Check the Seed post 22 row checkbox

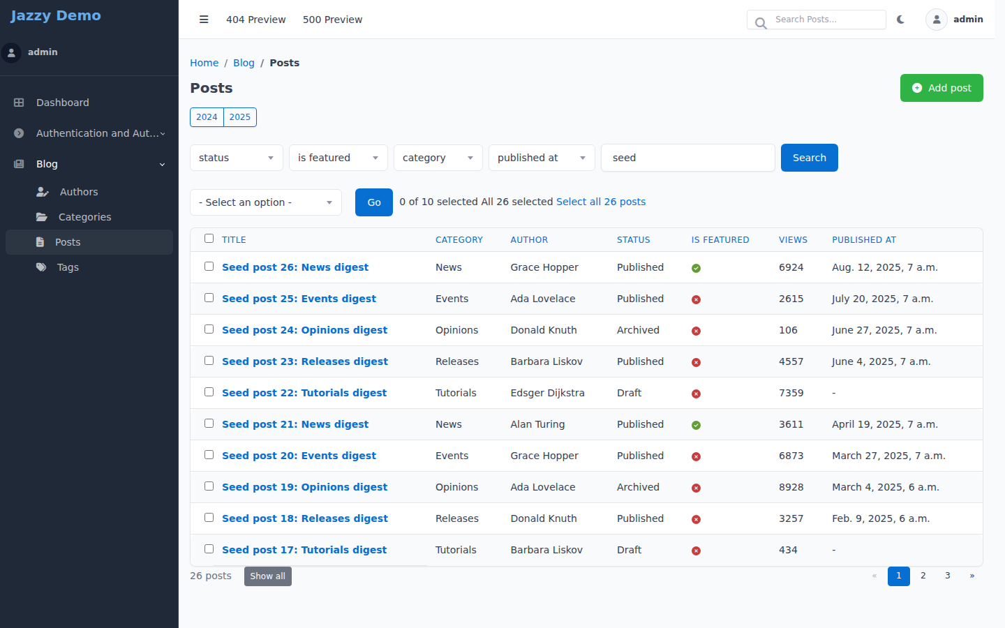(x=209, y=391)
